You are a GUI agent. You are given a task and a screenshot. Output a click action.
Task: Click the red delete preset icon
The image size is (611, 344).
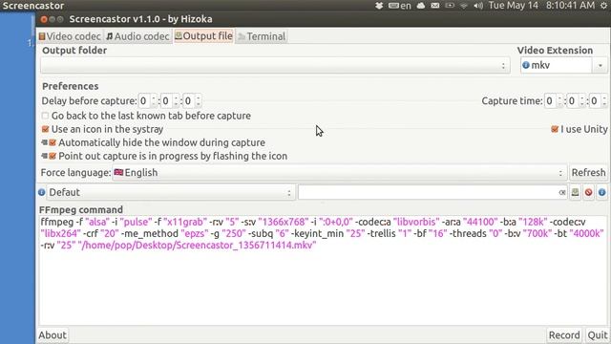588,192
